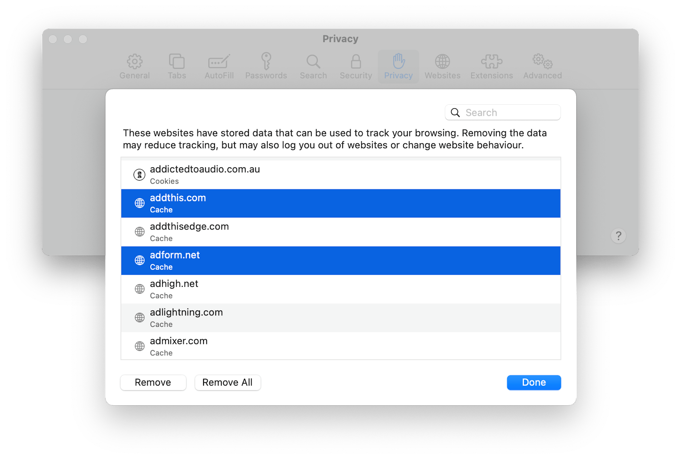Select the addthisedge.com entry
The width and height of the screenshot is (681, 461).
tap(340, 232)
